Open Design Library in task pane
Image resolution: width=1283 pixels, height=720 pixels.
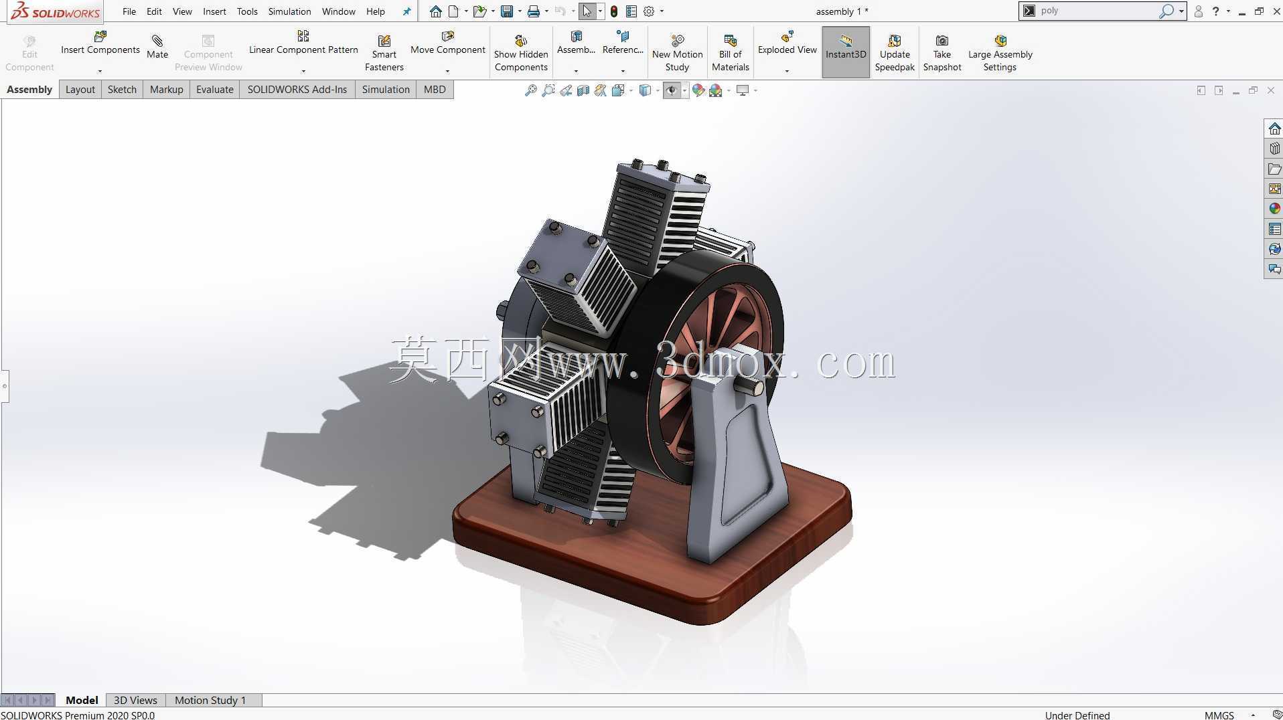coord(1274,149)
